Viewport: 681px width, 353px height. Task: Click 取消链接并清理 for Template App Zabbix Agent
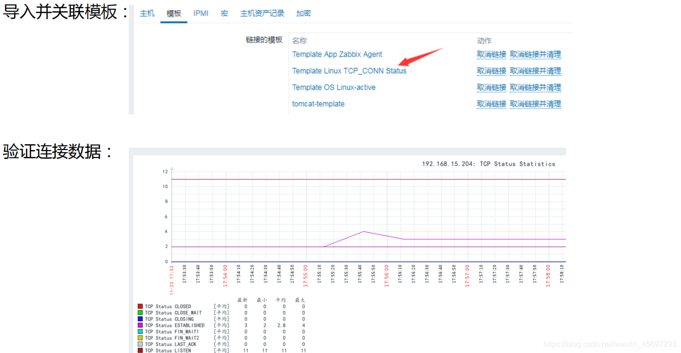click(535, 54)
